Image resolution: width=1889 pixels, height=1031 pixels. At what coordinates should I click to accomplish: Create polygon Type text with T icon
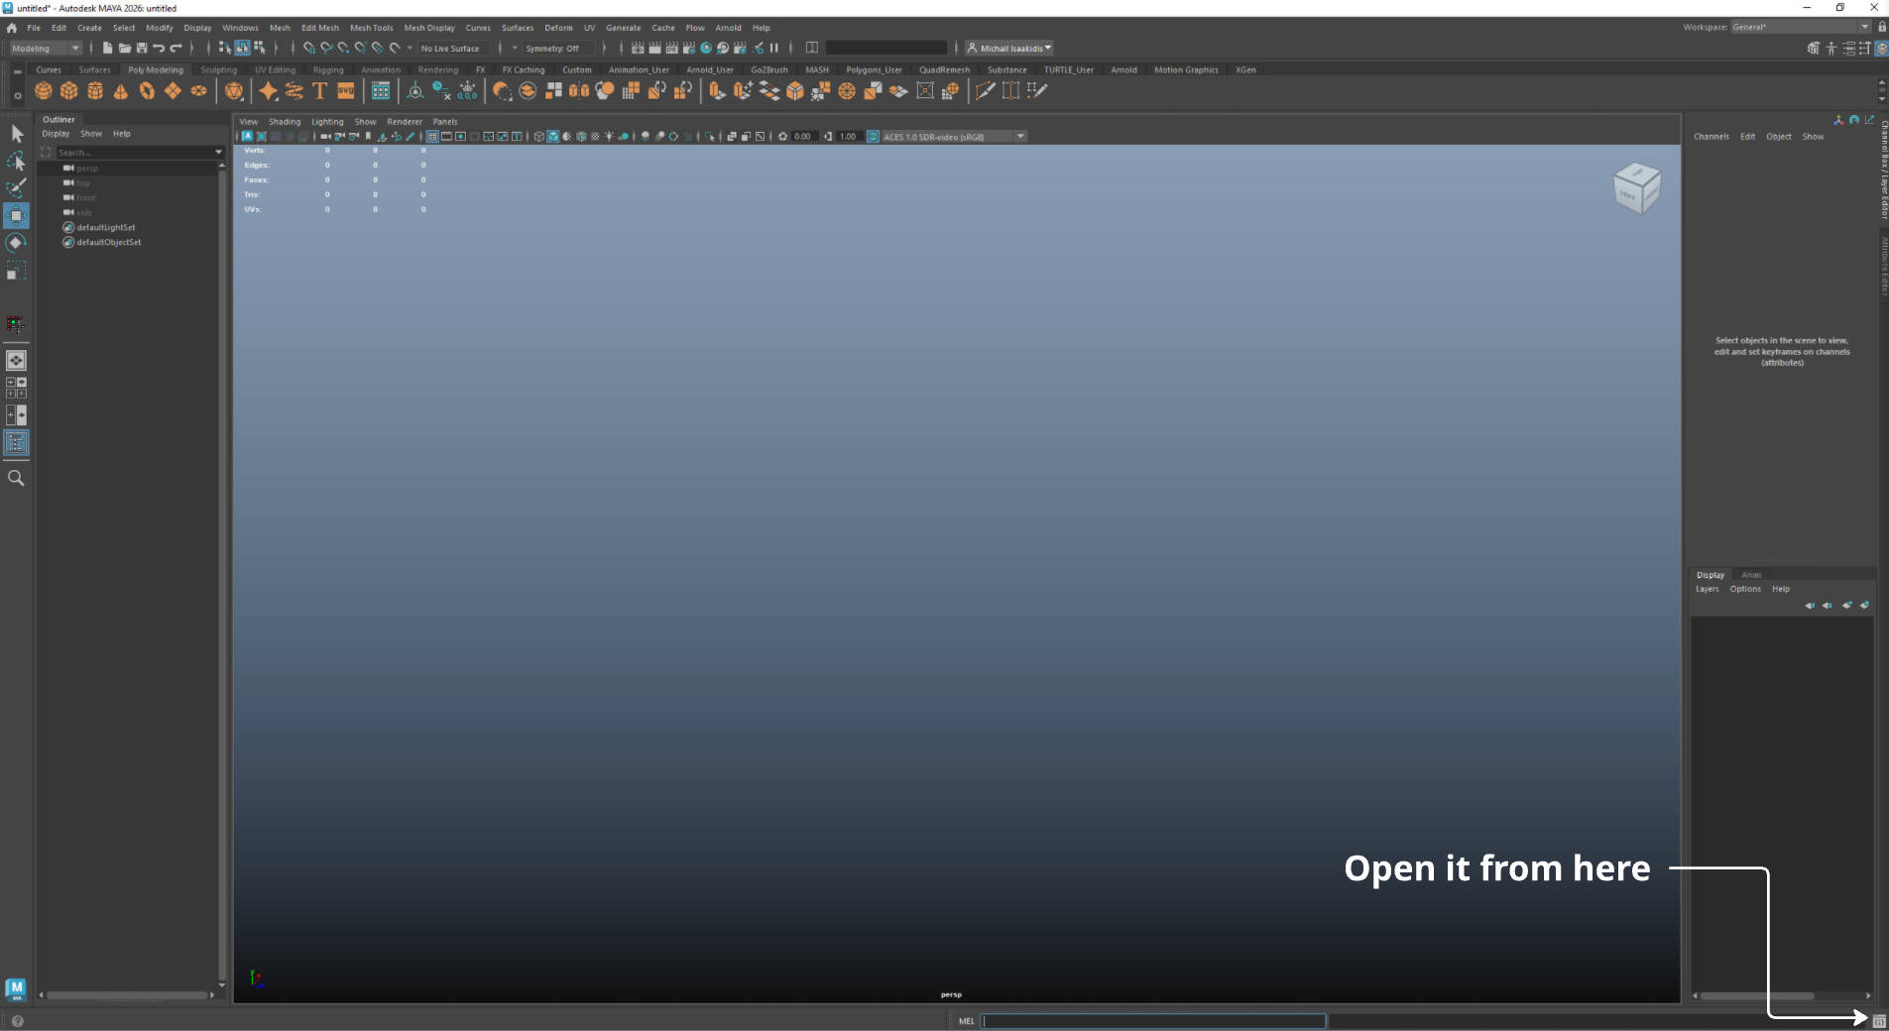coord(319,91)
